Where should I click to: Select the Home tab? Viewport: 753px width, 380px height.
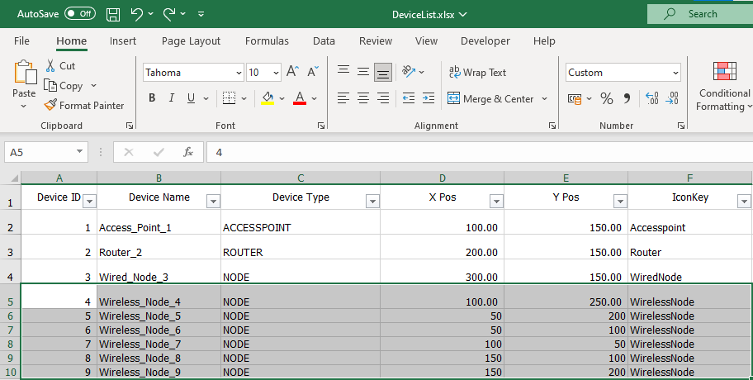(x=72, y=40)
